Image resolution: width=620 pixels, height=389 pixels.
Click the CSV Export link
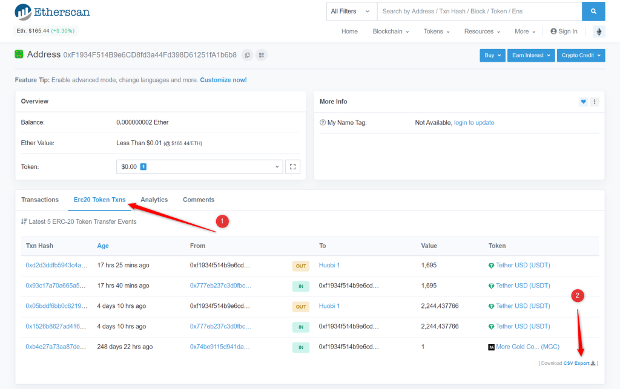point(576,364)
